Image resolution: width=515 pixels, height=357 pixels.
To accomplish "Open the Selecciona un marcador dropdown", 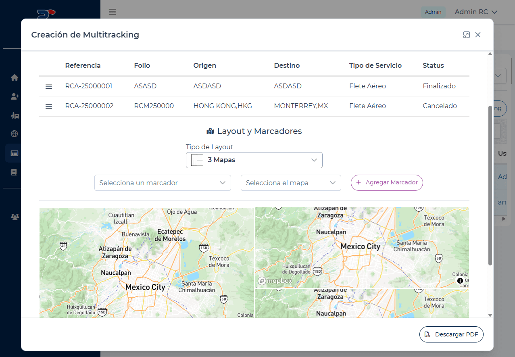I will (163, 183).
